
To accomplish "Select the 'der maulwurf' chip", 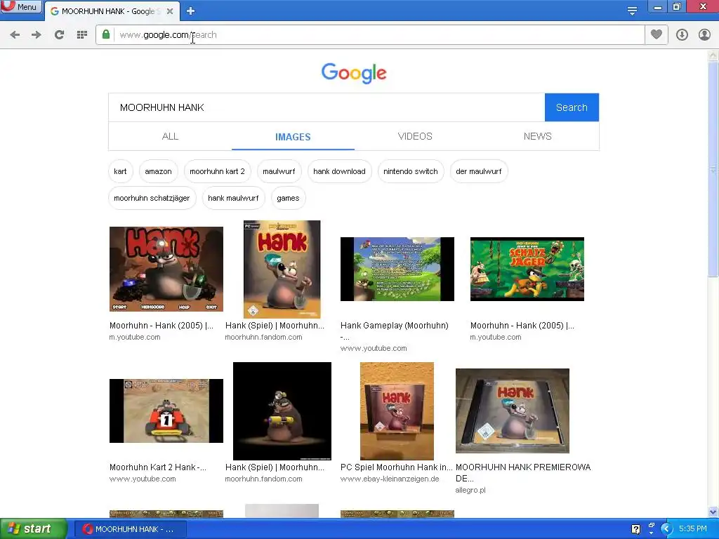I will (x=479, y=171).
